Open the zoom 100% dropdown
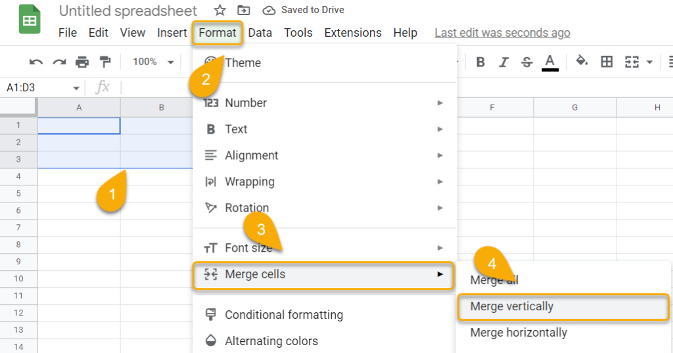Screen dimensions: 673x353 [152, 62]
